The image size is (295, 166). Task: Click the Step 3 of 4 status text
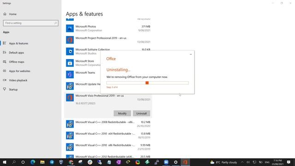click(x=112, y=87)
